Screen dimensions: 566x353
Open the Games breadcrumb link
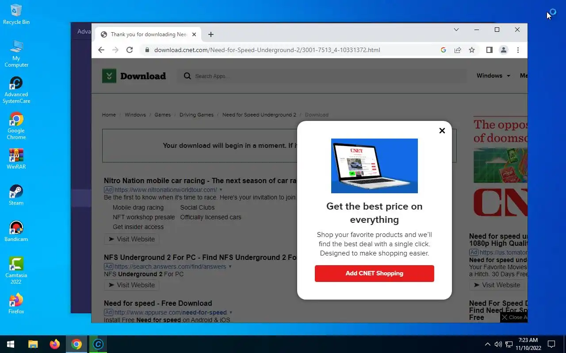[163, 115]
